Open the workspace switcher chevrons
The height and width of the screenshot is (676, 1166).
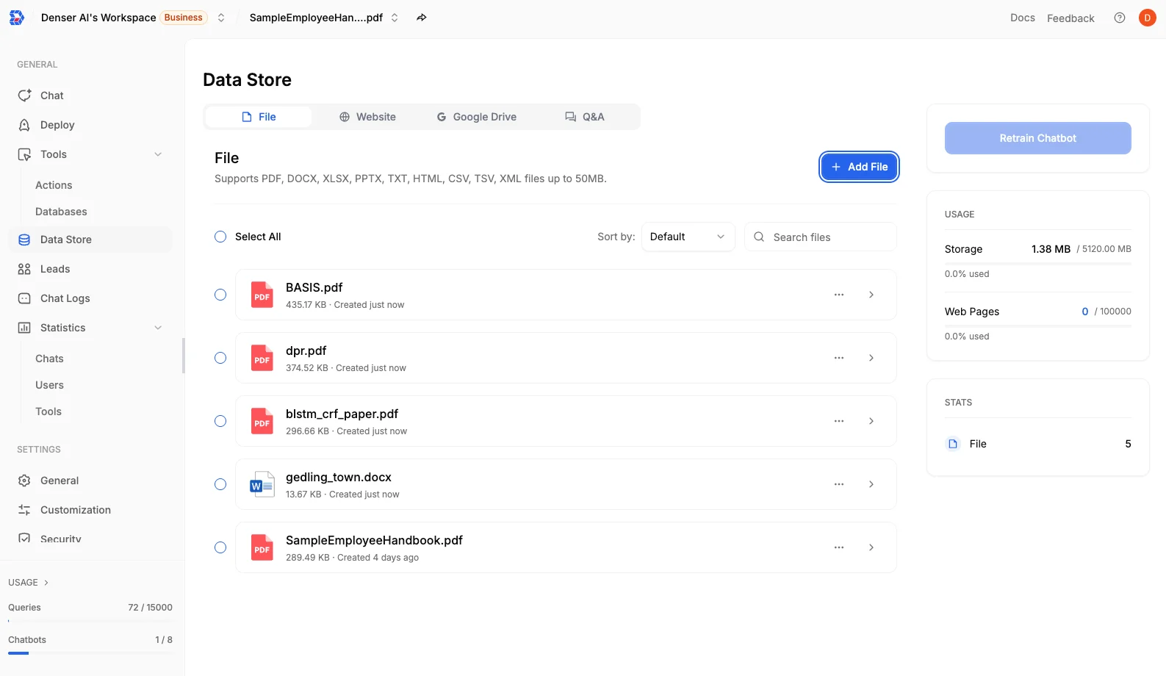[221, 18]
